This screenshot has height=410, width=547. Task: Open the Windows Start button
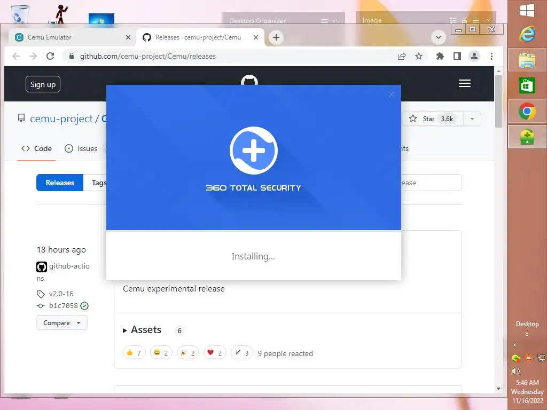click(527, 11)
